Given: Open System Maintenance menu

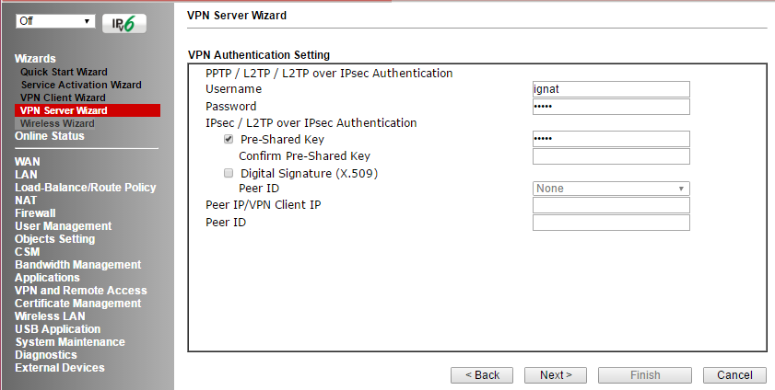Looking at the screenshot, I should (70, 341).
